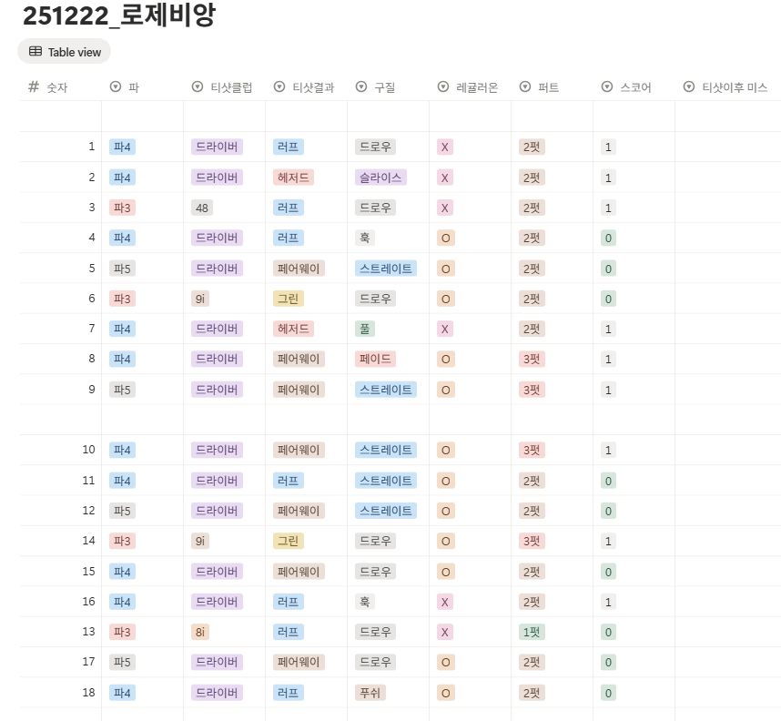Open the 티샷결과 column header menu
The height and width of the screenshot is (721, 781).
pos(307,87)
